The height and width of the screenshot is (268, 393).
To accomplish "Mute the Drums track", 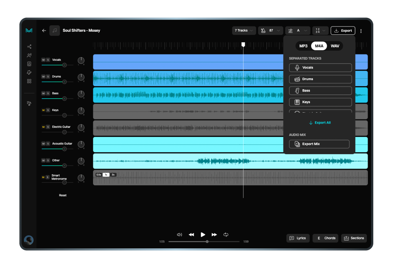I will tap(43, 77).
